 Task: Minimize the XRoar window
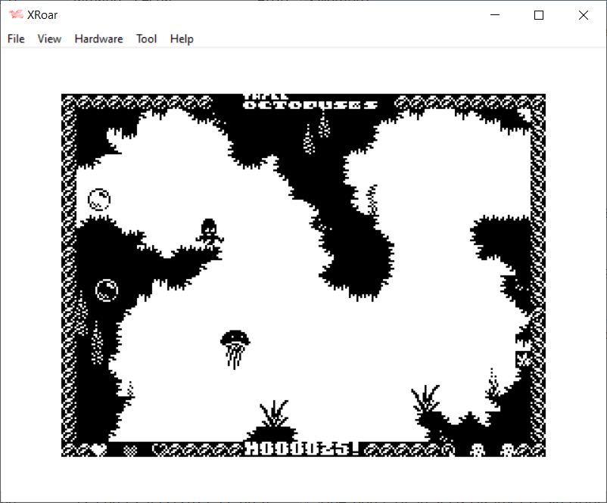point(495,15)
